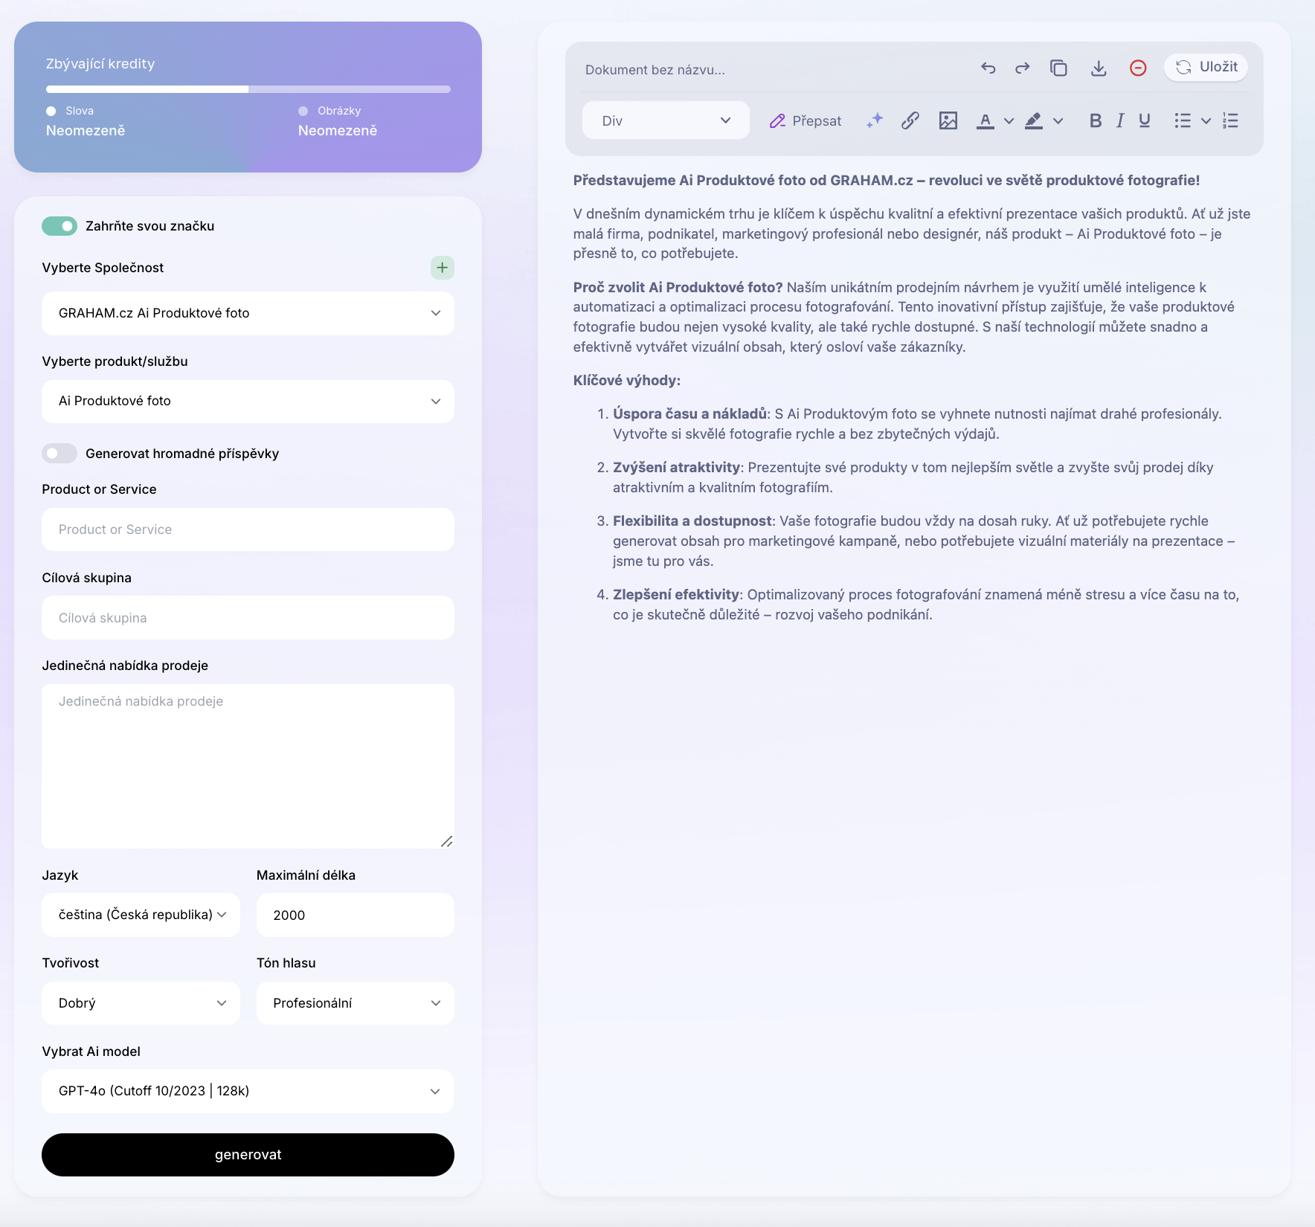
Task: Toggle italic formatting
Action: pos(1120,120)
